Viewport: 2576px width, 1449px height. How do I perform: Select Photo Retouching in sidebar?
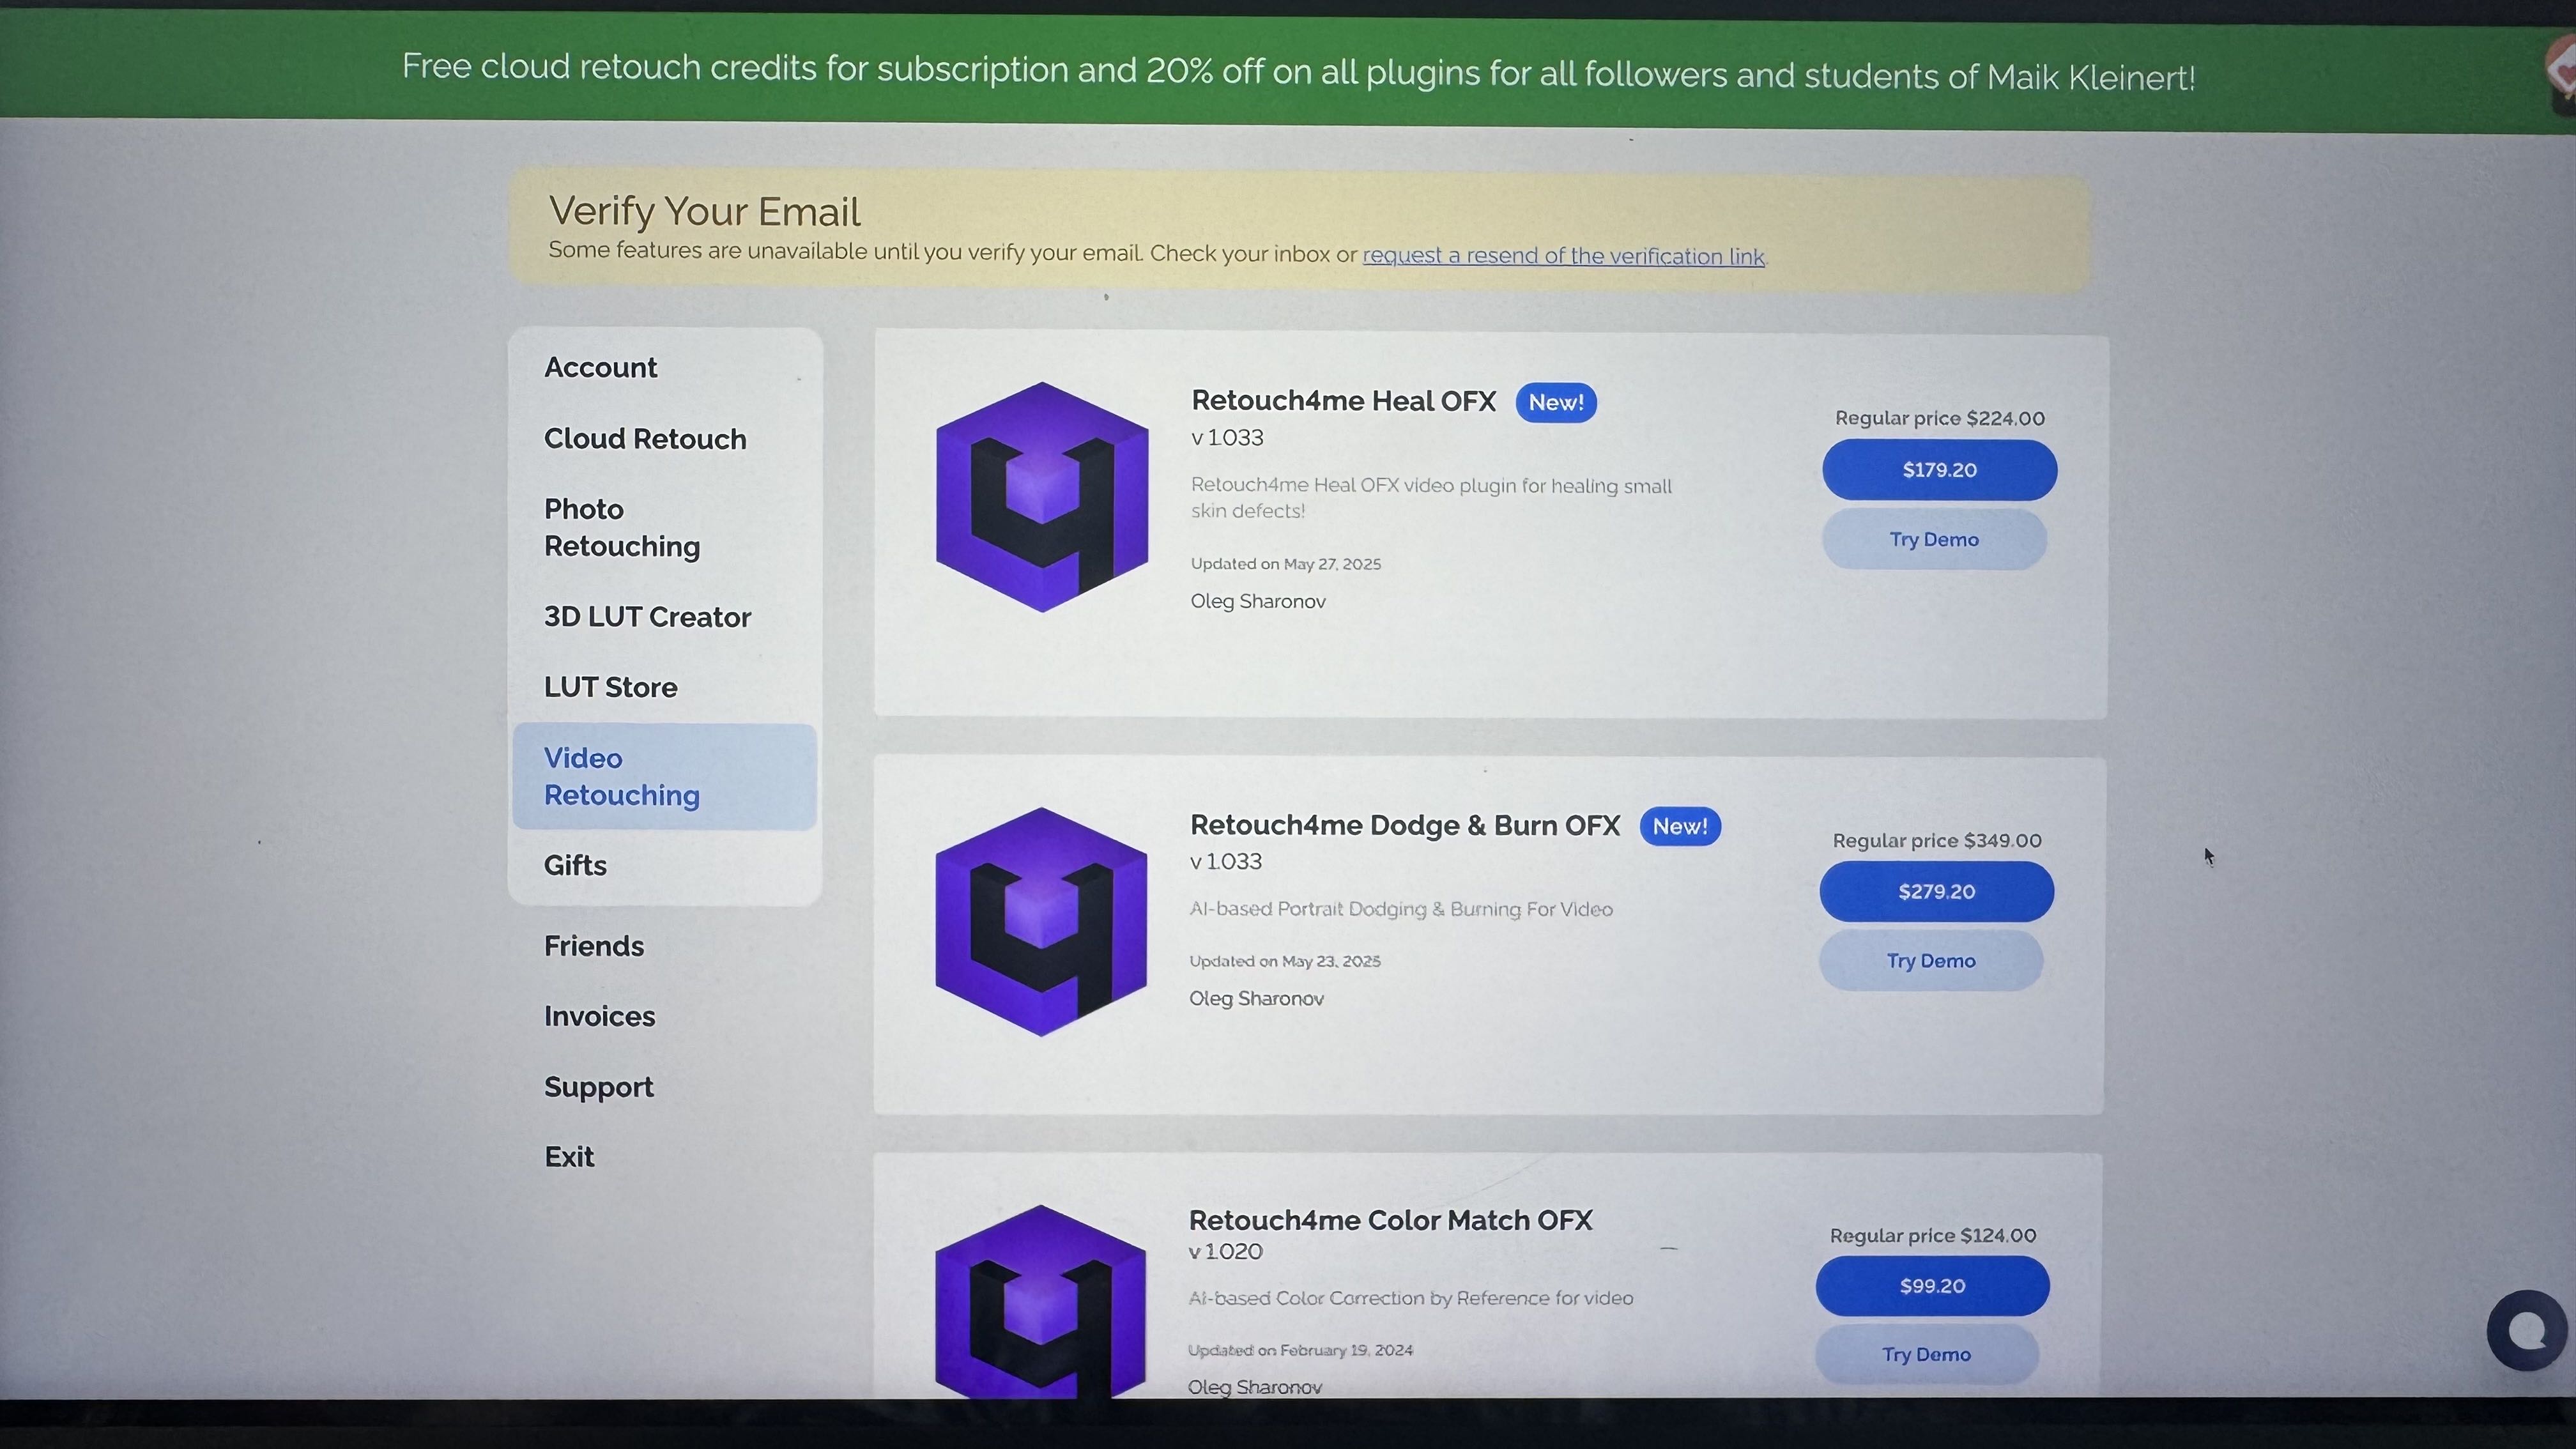621,527
